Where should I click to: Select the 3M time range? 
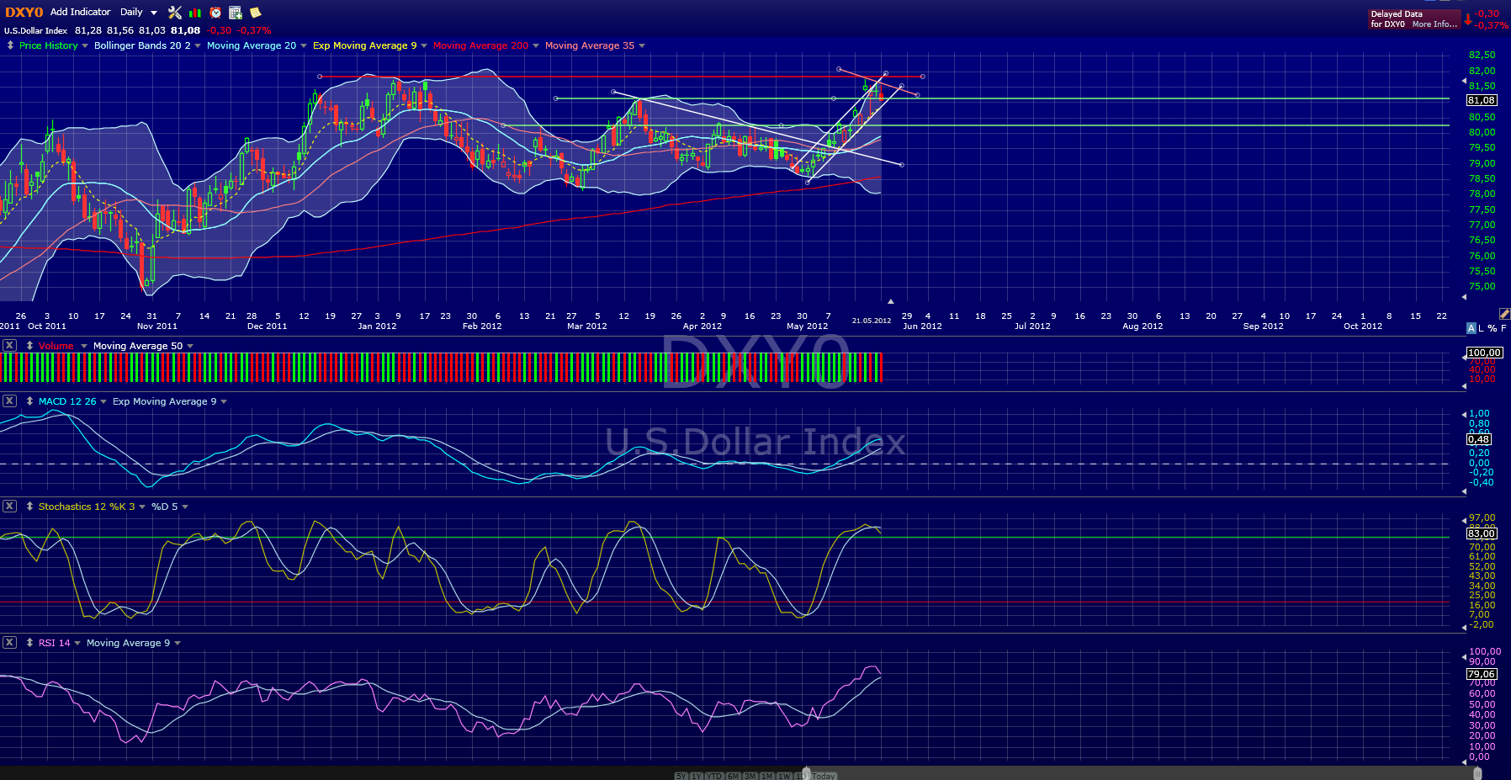pos(750,776)
